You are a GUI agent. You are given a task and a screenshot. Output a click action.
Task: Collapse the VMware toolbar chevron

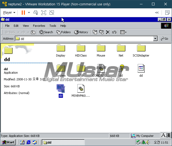[x=157, y=13]
